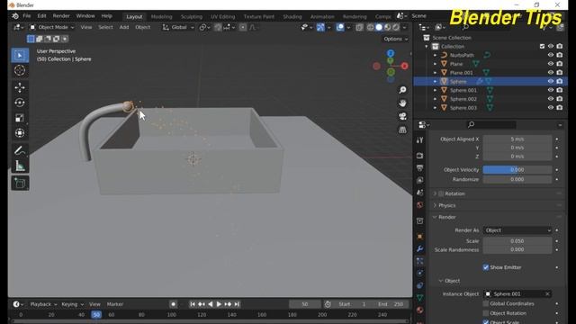The image size is (576, 324).
Task: Select the Cursor tool
Action: 20,70
